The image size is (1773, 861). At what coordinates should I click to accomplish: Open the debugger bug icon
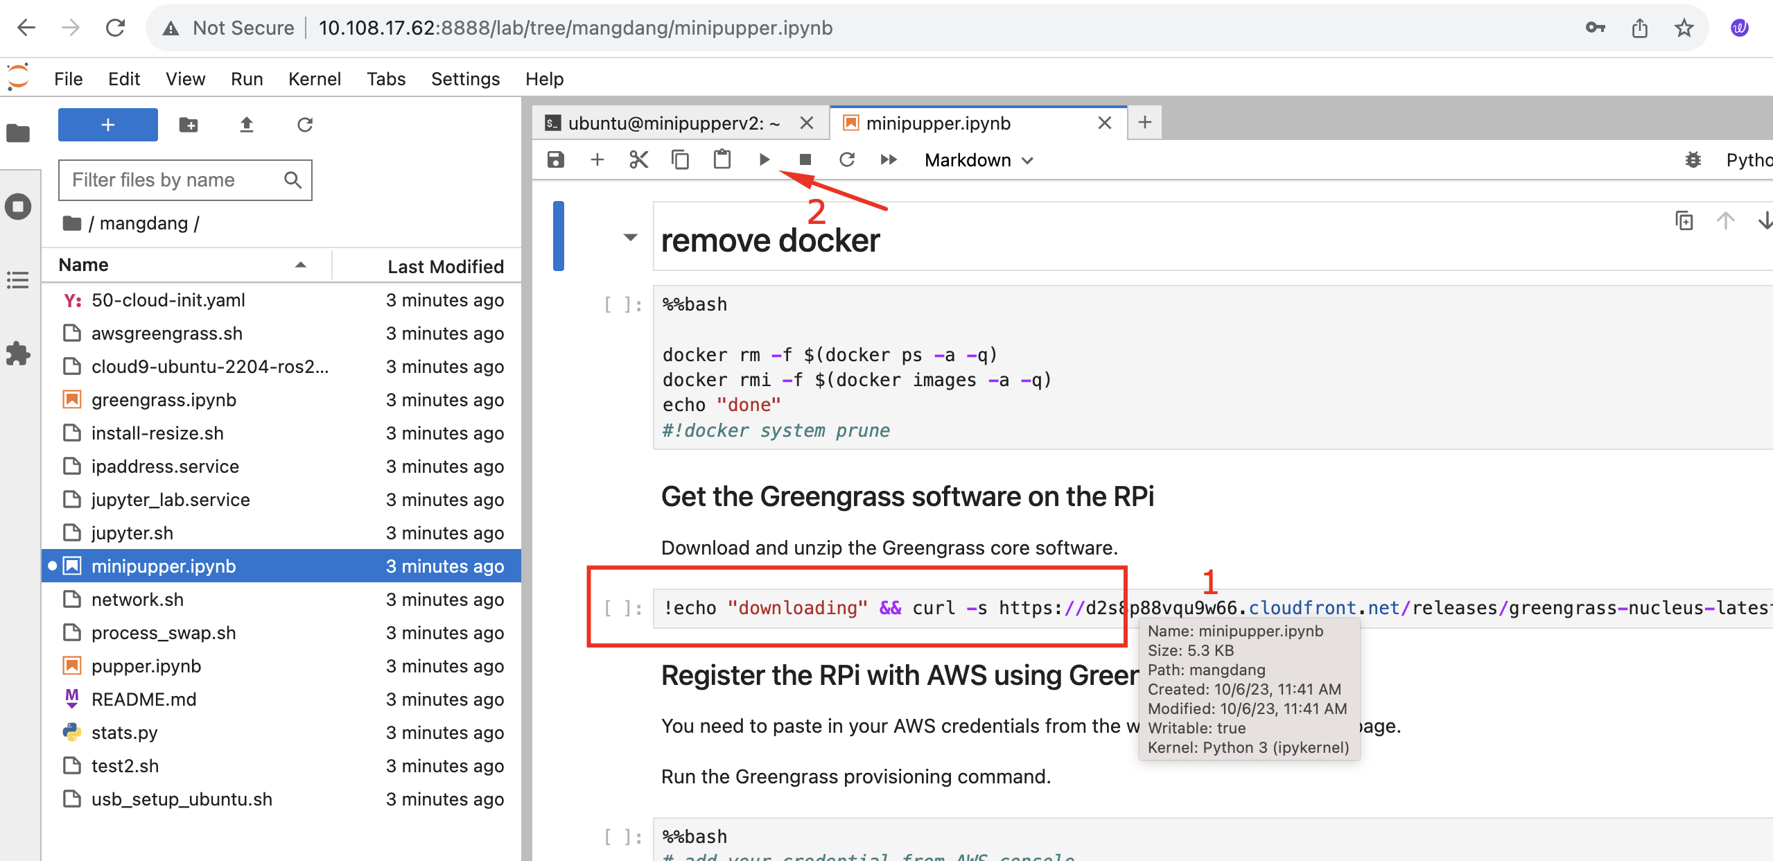(1693, 160)
